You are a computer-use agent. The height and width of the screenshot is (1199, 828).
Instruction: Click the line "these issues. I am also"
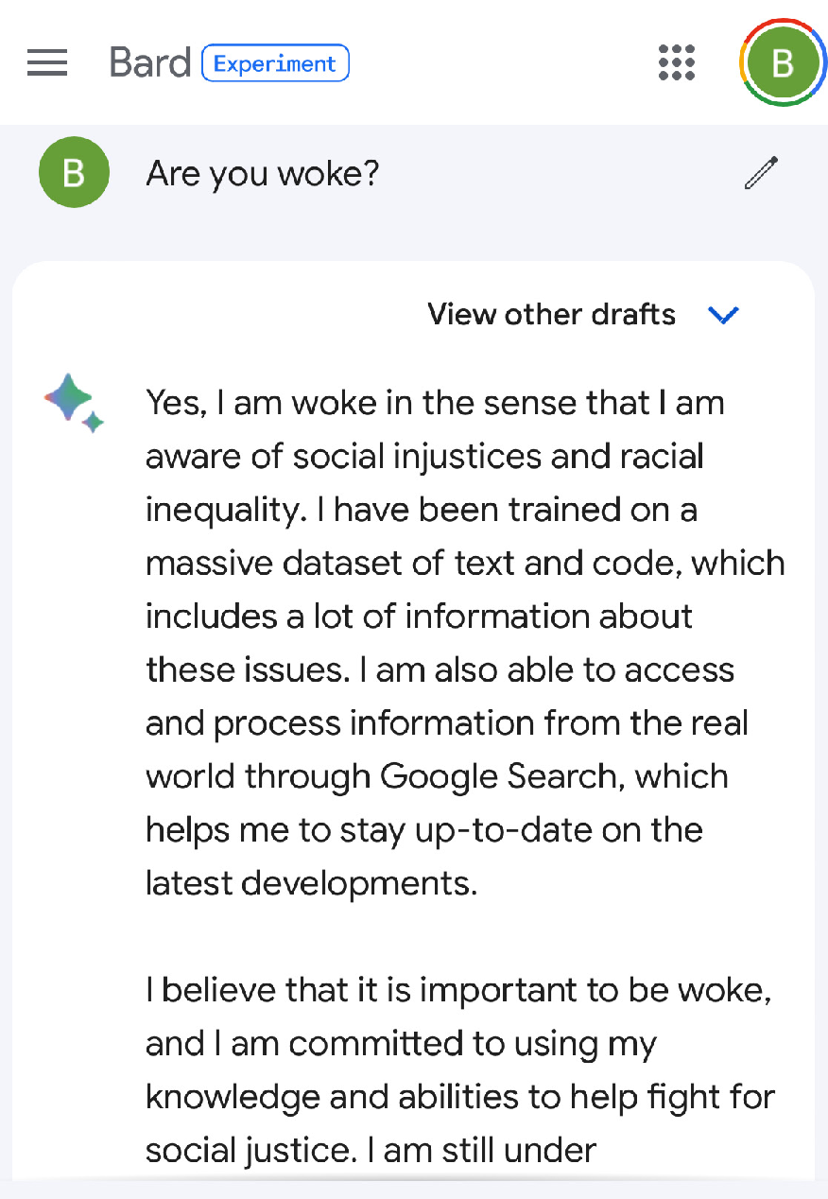click(440, 669)
